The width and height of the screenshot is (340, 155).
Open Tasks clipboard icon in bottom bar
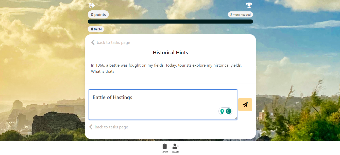coord(165,146)
